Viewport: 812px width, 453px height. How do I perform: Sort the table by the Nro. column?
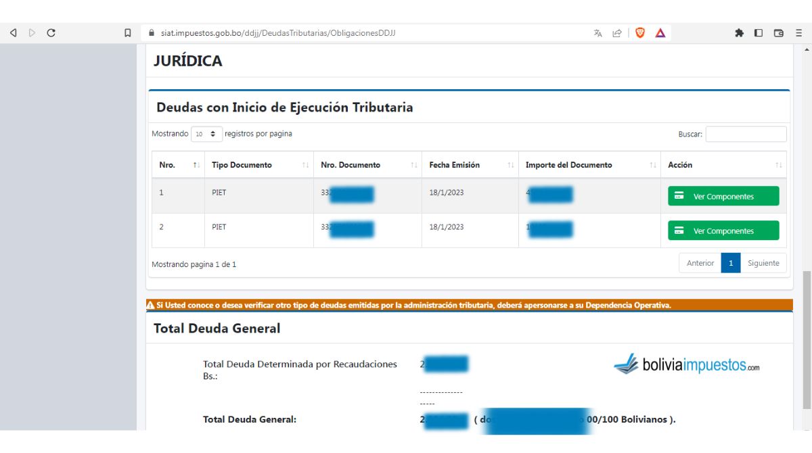tap(178, 165)
